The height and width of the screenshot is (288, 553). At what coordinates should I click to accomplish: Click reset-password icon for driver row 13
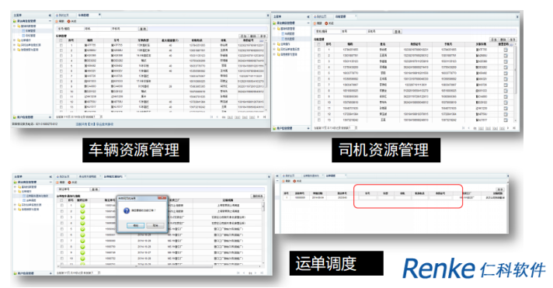click(506, 120)
